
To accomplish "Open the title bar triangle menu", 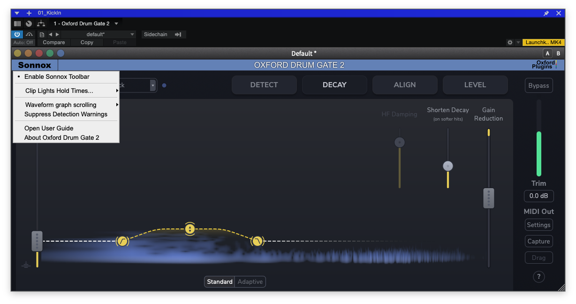I will click(x=17, y=13).
